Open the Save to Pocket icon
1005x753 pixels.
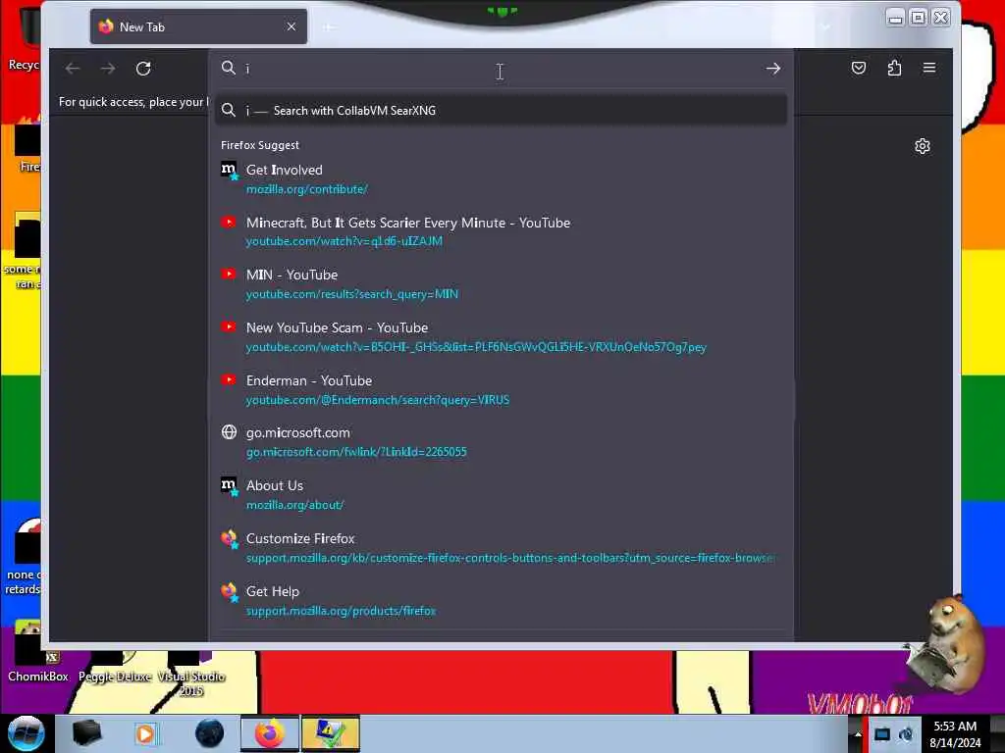(859, 68)
